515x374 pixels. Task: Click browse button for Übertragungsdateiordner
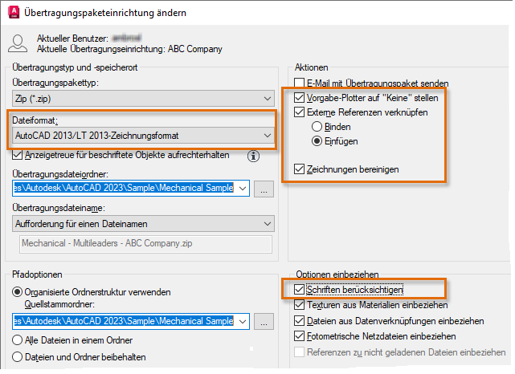[264, 189]
